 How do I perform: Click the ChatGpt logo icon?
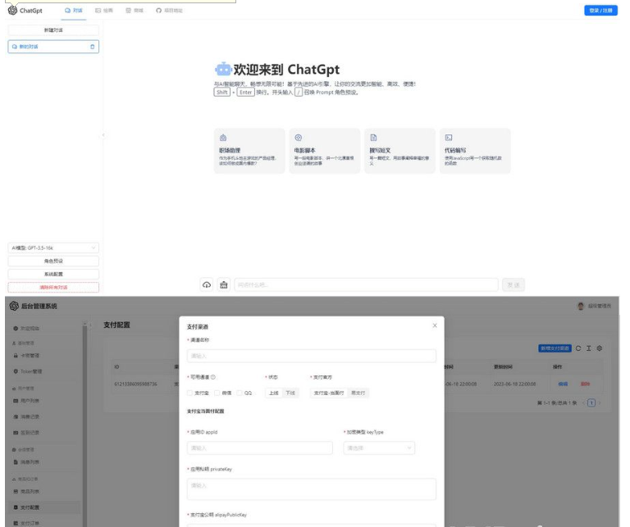11,10
